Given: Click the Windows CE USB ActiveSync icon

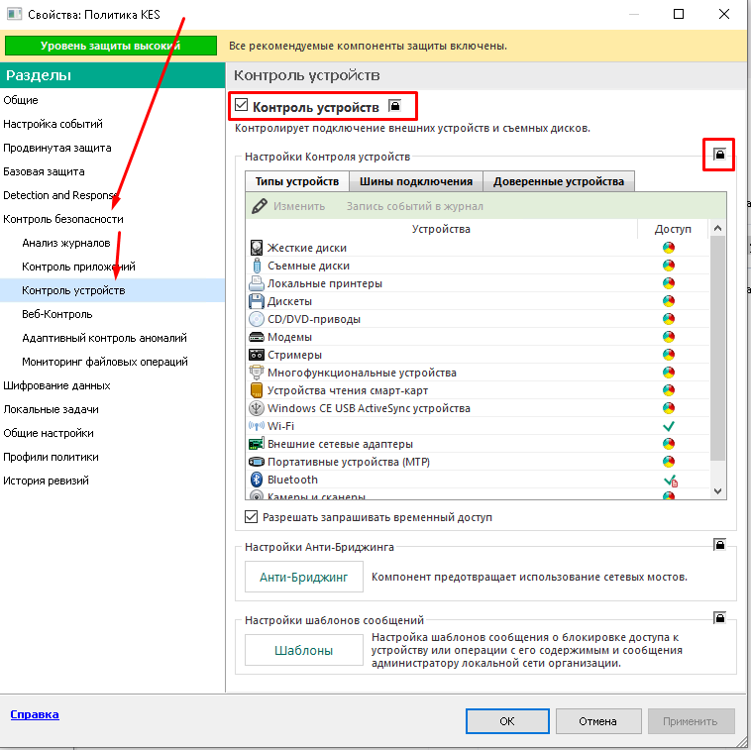Looking at the screenshot, I should (x=257, y=408).
